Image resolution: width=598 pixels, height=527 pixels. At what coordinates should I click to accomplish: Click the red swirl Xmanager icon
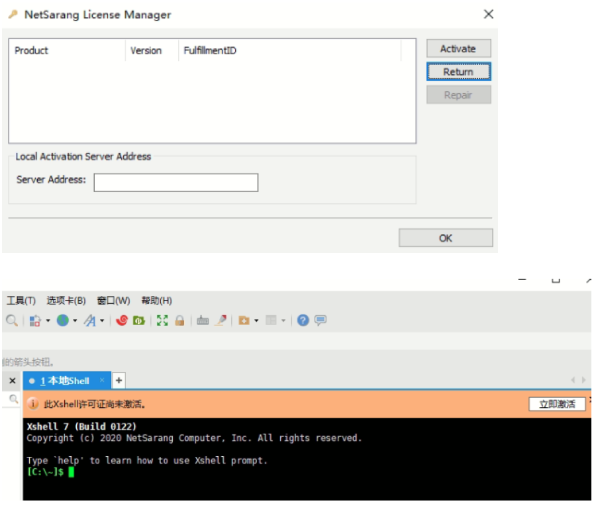[x=122, y=320]
